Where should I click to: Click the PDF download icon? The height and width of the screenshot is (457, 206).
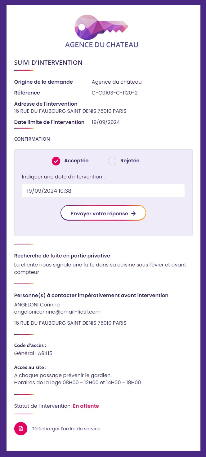[21, 429]
